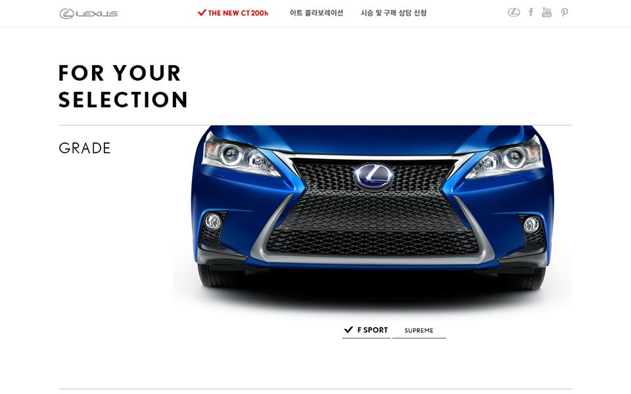Image resolution: width=631 pixels, height=394 pixels.
Task: Click the GRADE section label
Action: (85, 148)
